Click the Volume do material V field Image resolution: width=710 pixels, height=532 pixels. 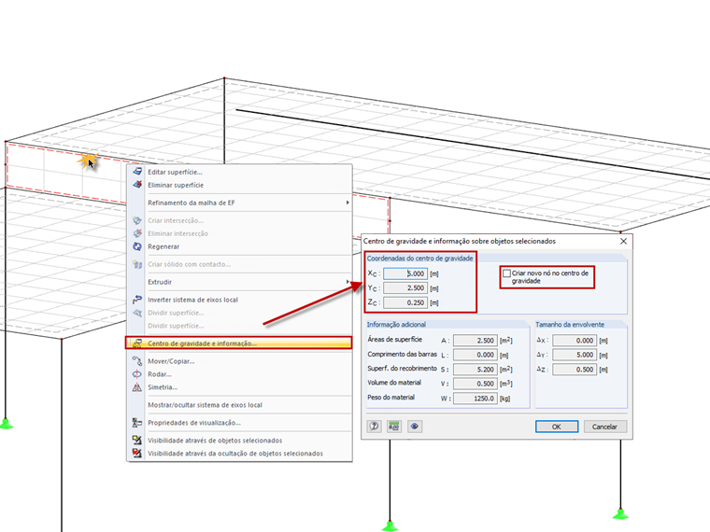pyautogui.click(x=476, y=384)
